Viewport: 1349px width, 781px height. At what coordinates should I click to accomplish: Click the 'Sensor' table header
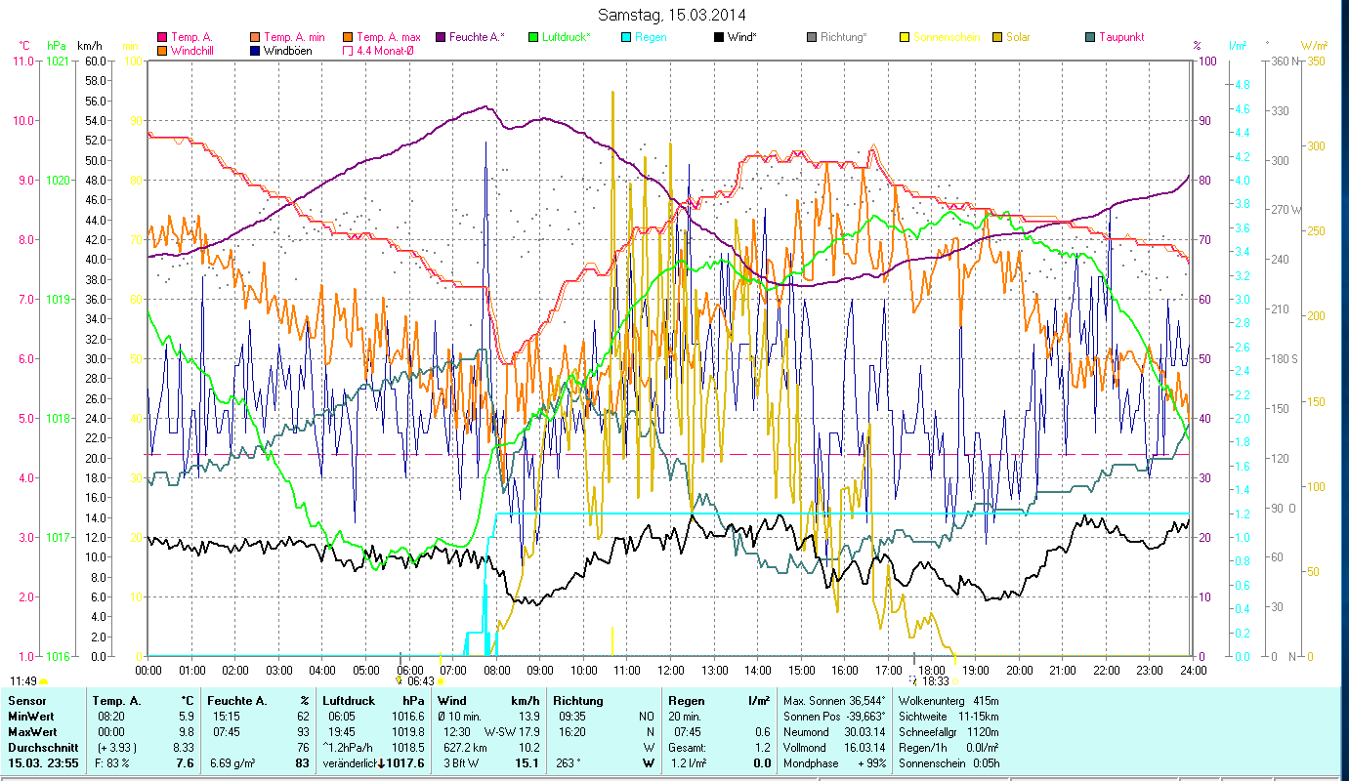[x=26, y=701]
